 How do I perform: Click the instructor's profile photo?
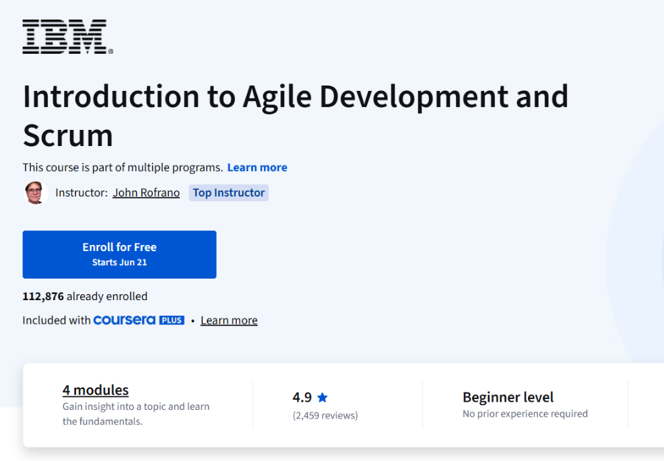tap(35, 192)
